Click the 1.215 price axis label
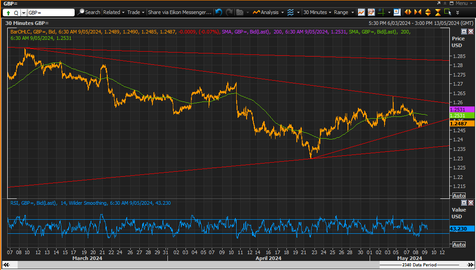Viewport: 476px width, 270px height. [459, 186]
